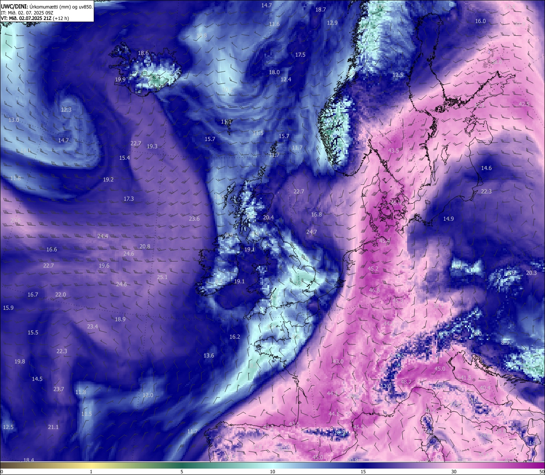Click the 18.9 value label
The width and height of the screenshot is (545, 475).
click(x=120, y=320)
